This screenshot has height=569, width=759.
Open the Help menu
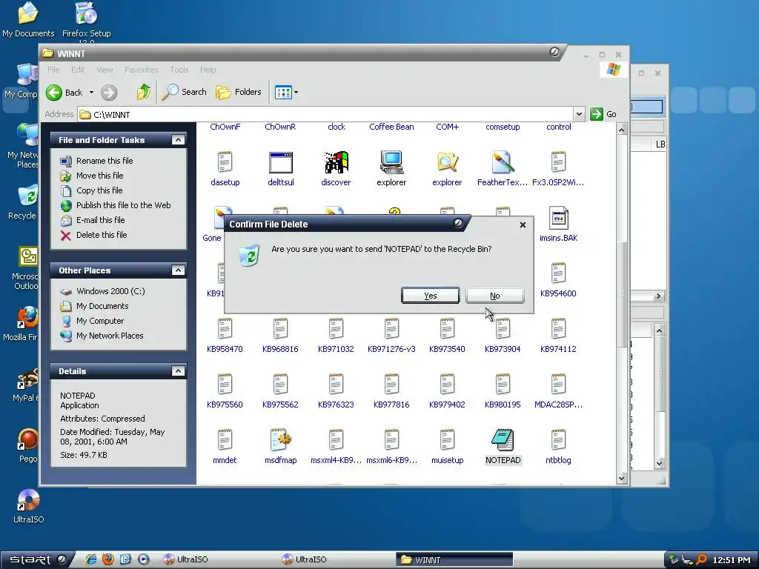pos(208,70)
